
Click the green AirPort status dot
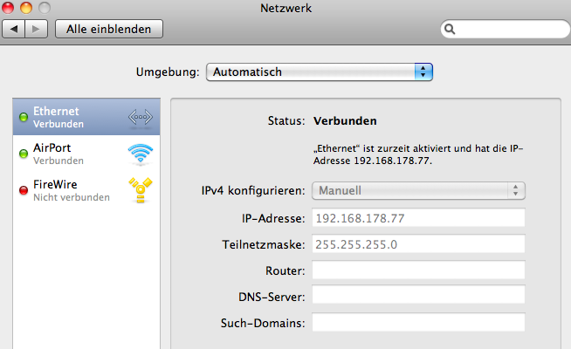pos(24,154)
